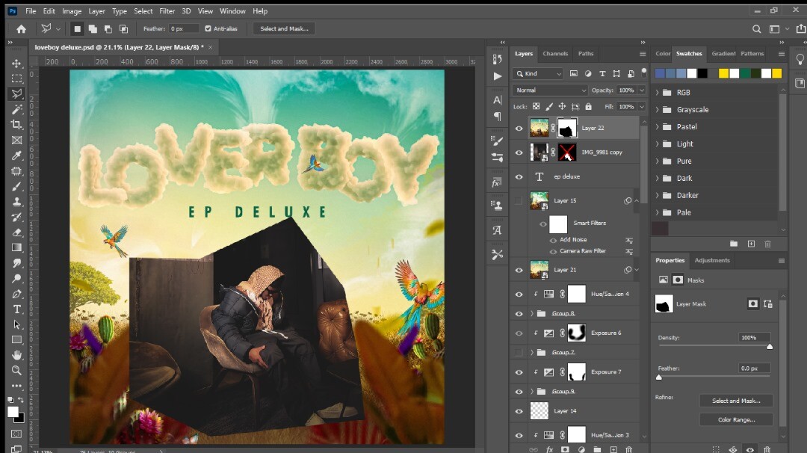Select the Magic Wand tool
Screen dimensions: 807x453
tap(16, 109)
